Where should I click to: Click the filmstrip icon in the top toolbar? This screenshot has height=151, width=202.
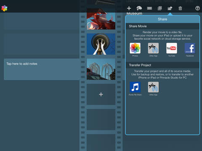pos(149,8)
